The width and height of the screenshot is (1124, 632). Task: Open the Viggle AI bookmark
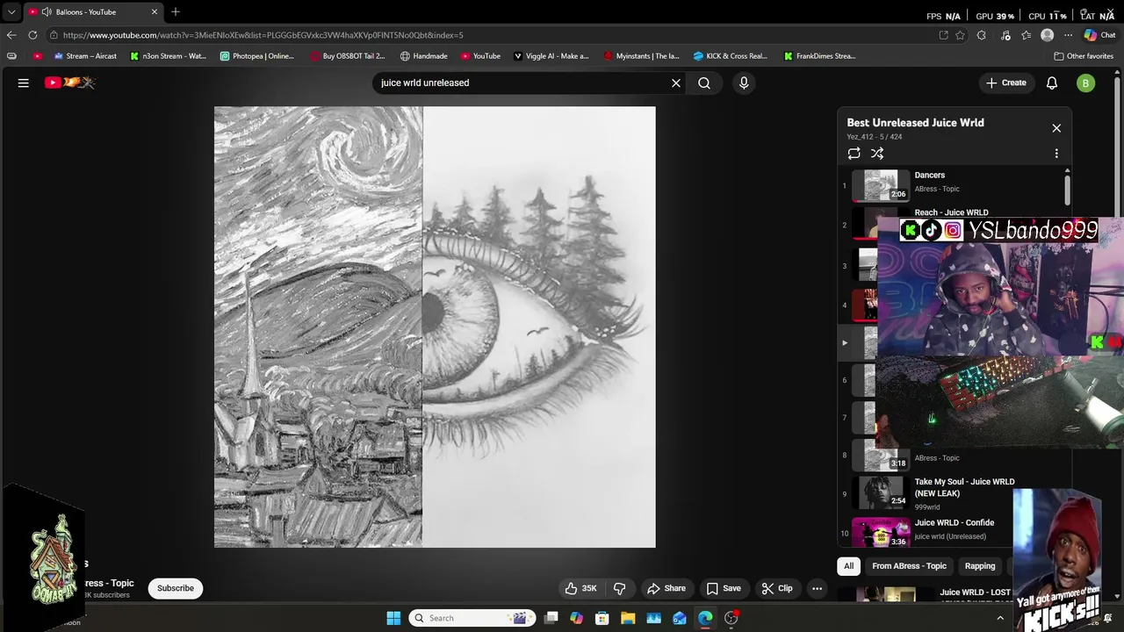point(551,56)
